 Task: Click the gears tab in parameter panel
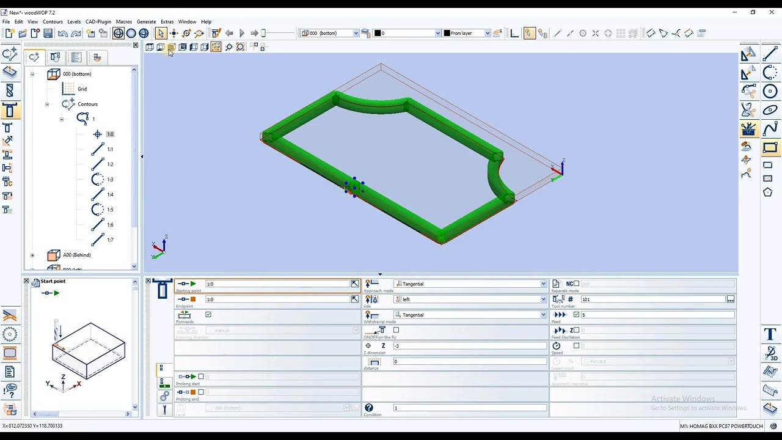(164, 397)
